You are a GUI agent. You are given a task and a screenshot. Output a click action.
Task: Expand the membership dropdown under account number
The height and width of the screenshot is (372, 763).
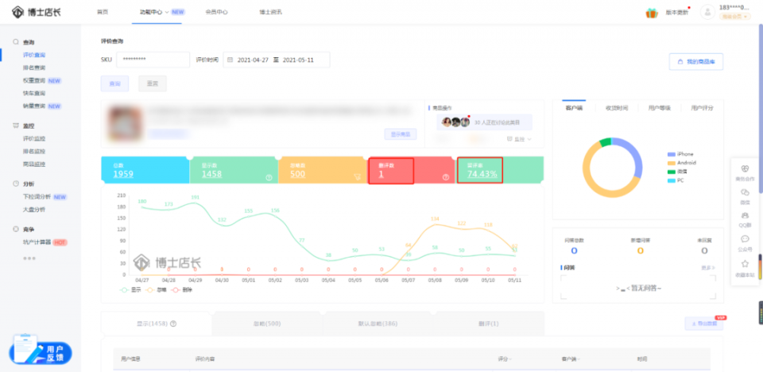(735, 17)
